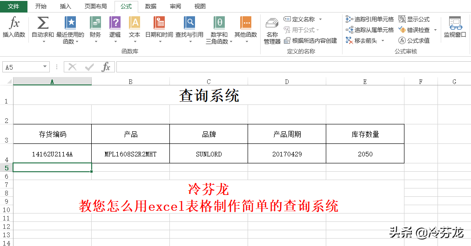Click Remove Arrows (移去箭头)
This screenshot has height=246, width=471.
pos(361,40)
